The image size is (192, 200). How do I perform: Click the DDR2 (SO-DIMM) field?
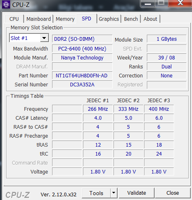point(82,39)
